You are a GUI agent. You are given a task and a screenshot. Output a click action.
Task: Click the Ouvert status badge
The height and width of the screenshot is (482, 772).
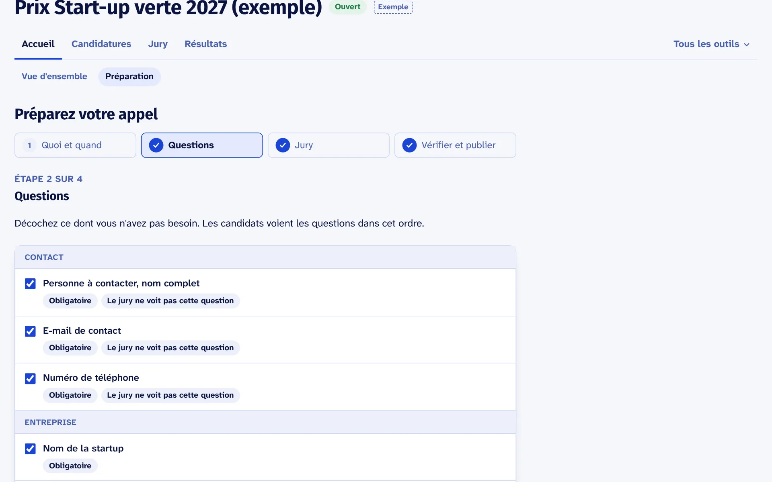[347, 7]
